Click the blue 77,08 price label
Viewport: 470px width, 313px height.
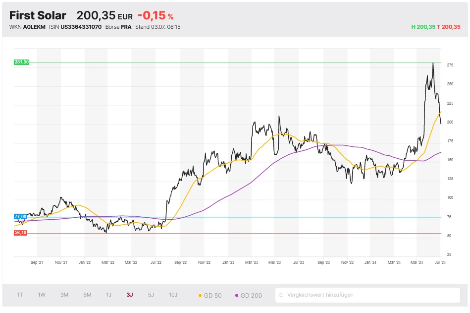(x=21, y=217)
